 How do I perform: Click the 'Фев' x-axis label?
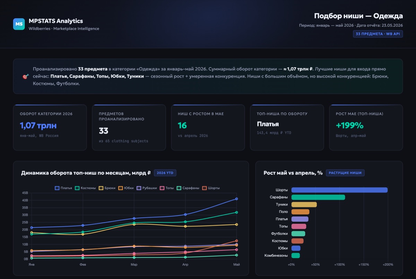pyautogui.click(x=83, y=264)
